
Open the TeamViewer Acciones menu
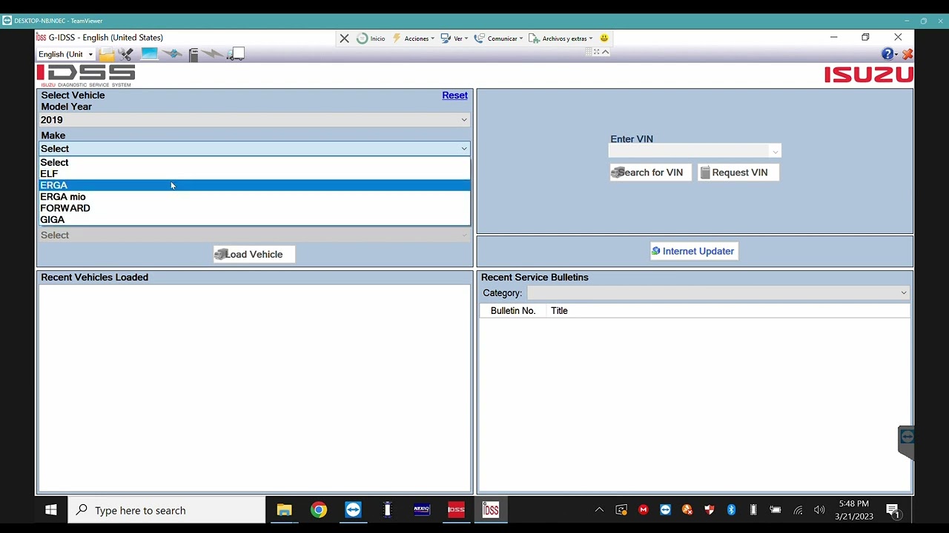pos(414,38)
